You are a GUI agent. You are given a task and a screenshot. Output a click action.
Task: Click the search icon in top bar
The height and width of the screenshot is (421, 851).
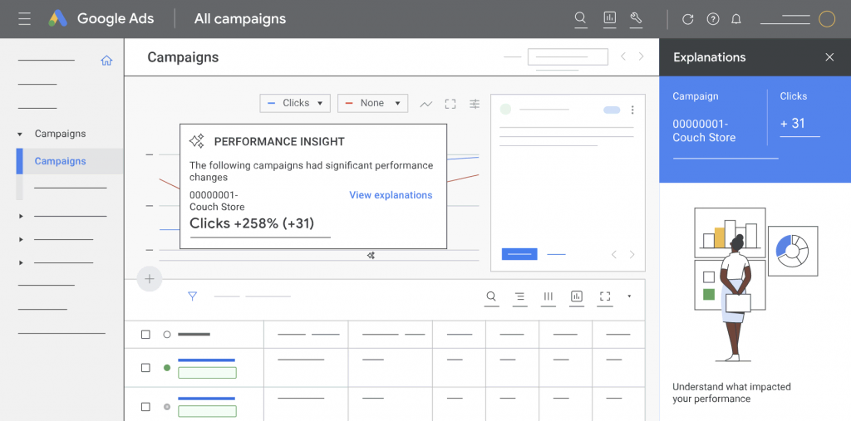(x=581, y=18)
